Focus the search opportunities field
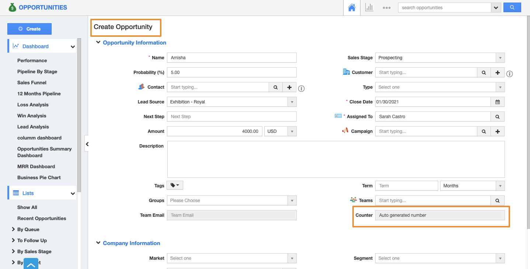530x269 pixels. coord(444,8)
